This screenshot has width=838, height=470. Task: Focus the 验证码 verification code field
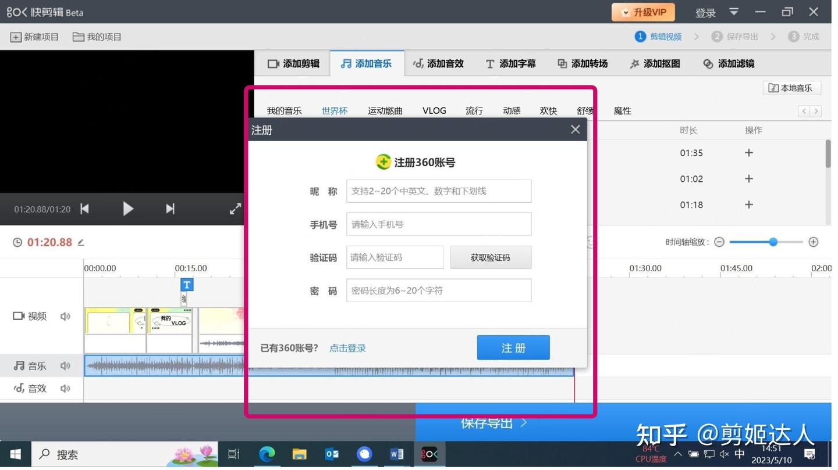point(395,257)
